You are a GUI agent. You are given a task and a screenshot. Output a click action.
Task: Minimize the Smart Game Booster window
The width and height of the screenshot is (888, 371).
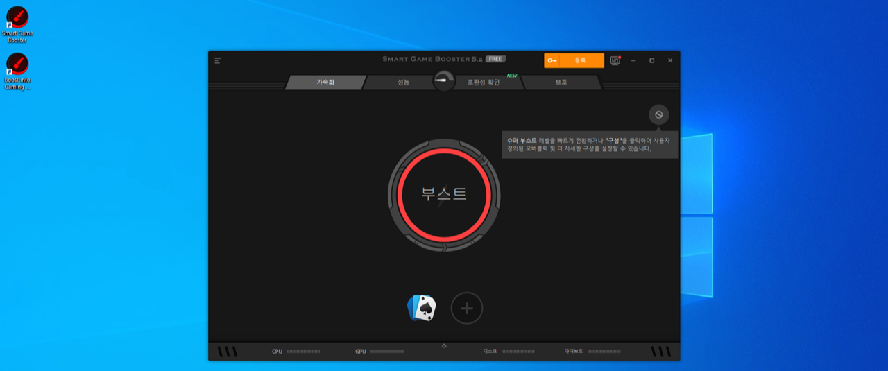coord(633,60)
